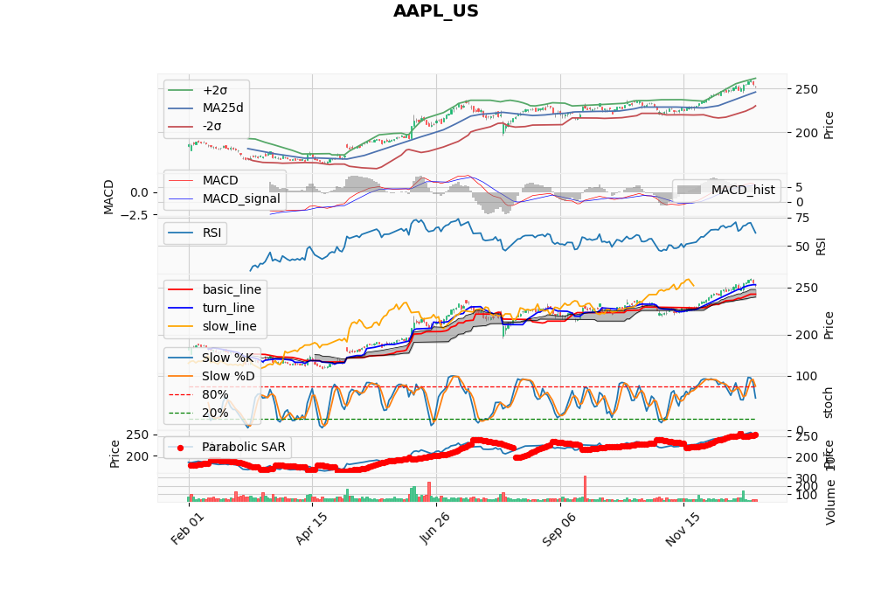Click the Price title right of Bollinger panel

pos(829,125)
